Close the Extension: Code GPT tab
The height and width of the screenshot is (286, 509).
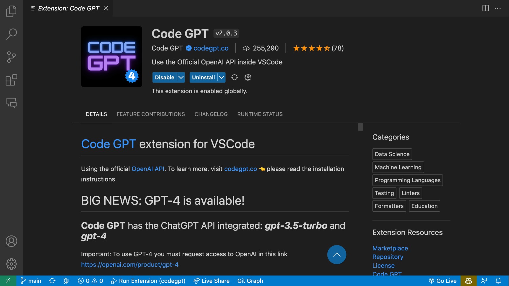106,8
